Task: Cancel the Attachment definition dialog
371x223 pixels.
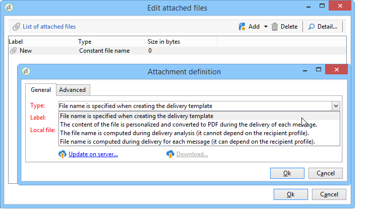Action: point(326,173)
